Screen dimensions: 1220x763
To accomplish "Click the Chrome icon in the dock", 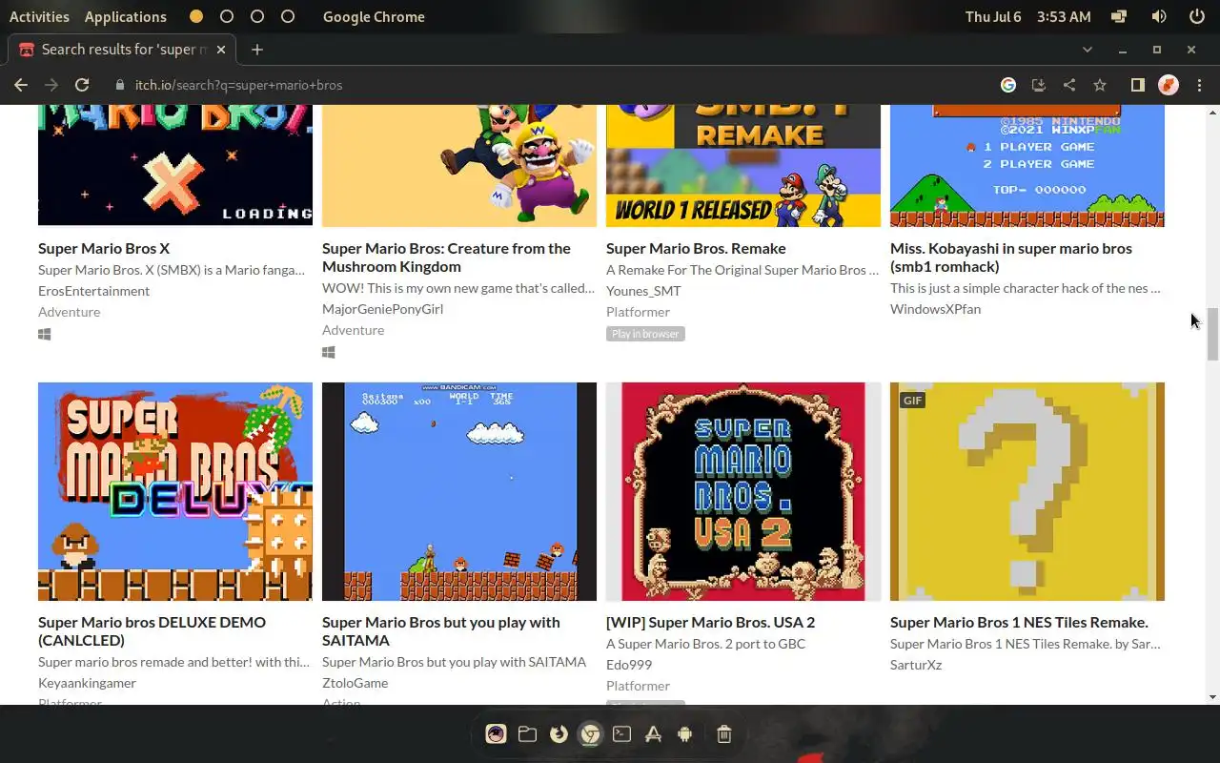I will pos(591,733).
